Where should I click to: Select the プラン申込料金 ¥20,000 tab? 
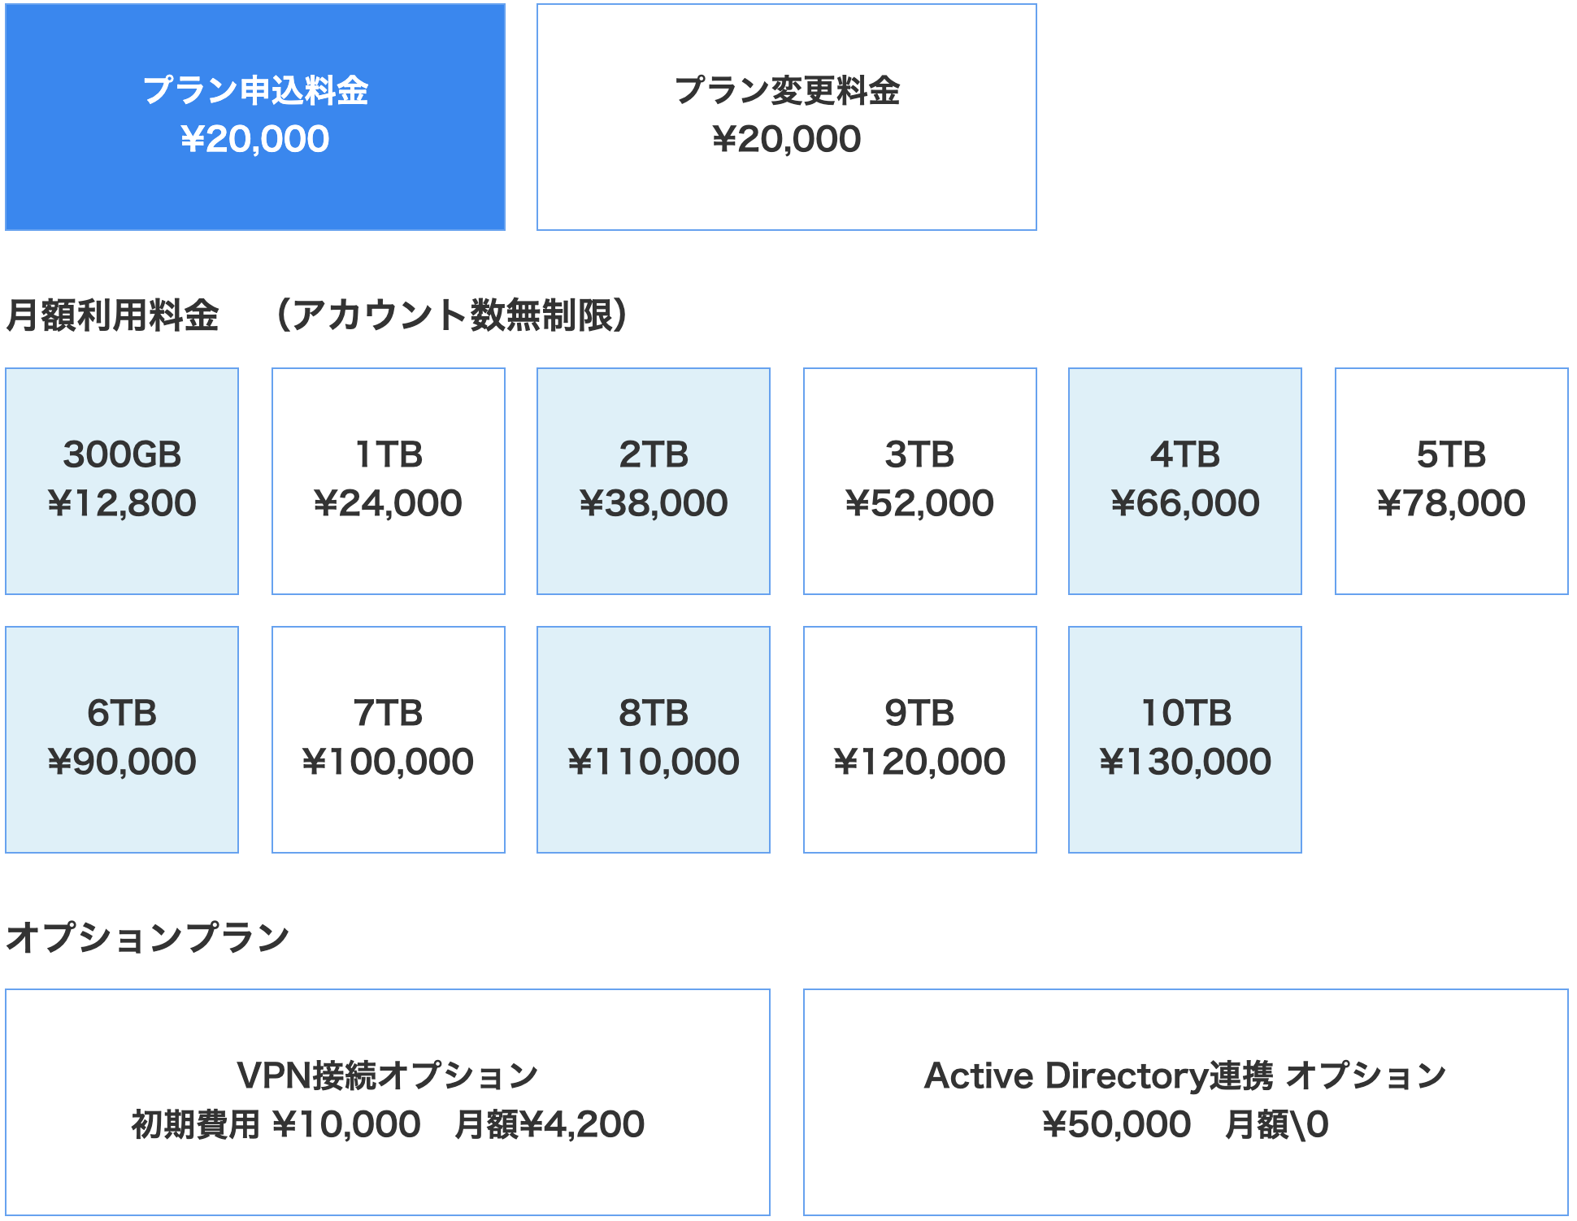pos(255,117)
